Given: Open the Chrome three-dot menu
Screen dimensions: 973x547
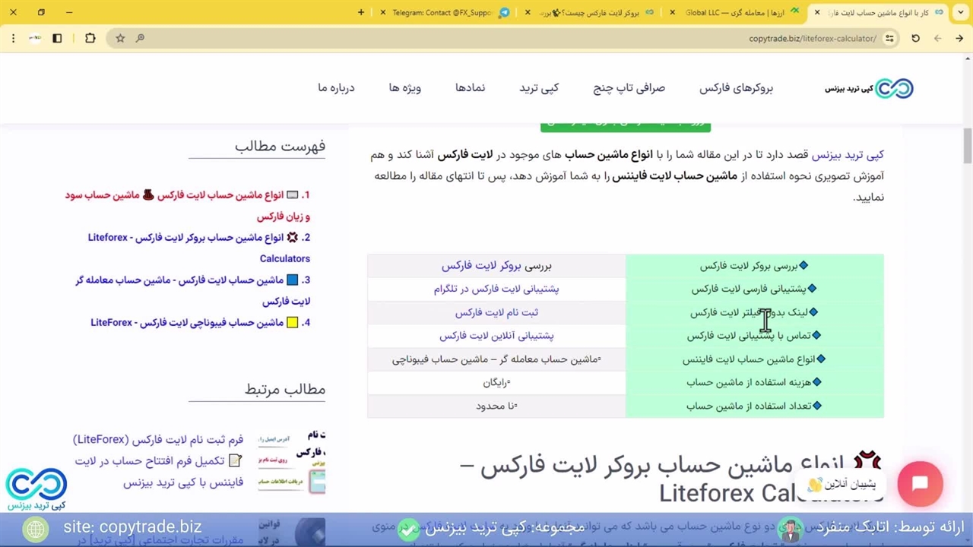Looking at the screenshot, I should 13,38.
